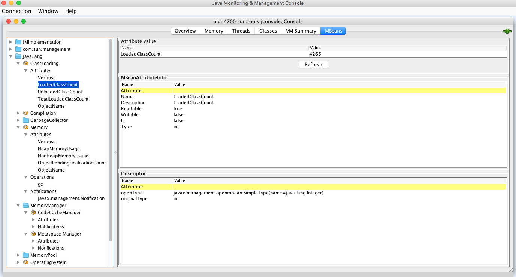Expand Notifications under CodeCacheManager
Screen dimensions: 516x277
[x=33, y=227]
